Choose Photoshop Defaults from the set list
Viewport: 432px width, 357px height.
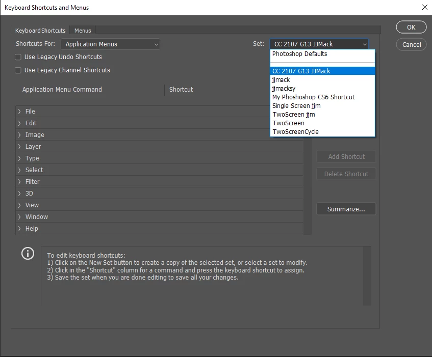323,54
